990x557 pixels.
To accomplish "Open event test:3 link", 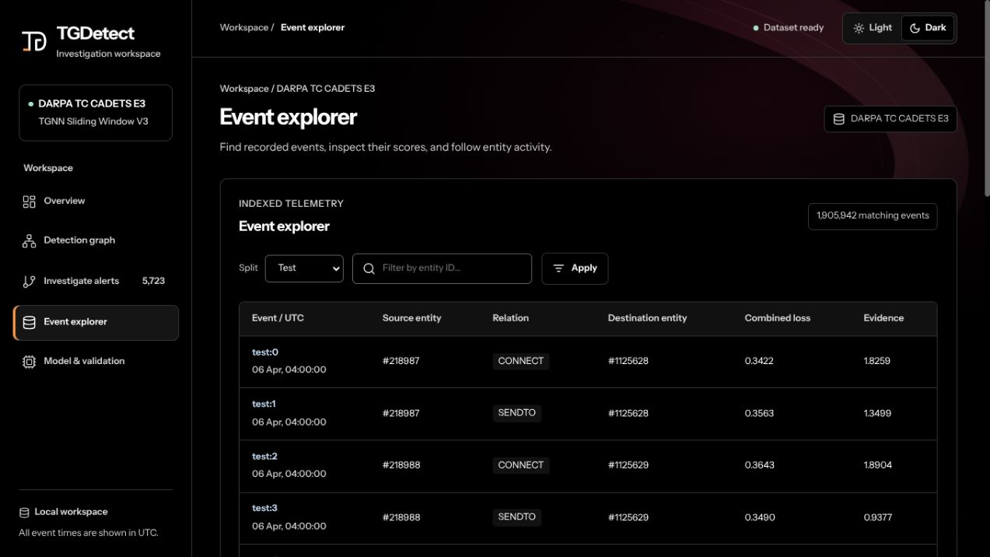I will (x=264, y=509).
